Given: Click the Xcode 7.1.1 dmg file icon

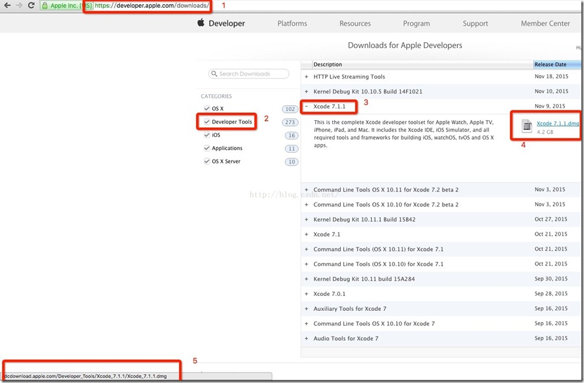Looking at the screenshot, I should click(527, 126).
